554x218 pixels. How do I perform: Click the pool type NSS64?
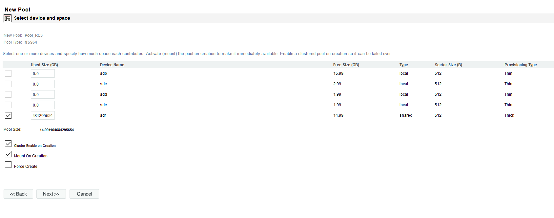point(31,42)
